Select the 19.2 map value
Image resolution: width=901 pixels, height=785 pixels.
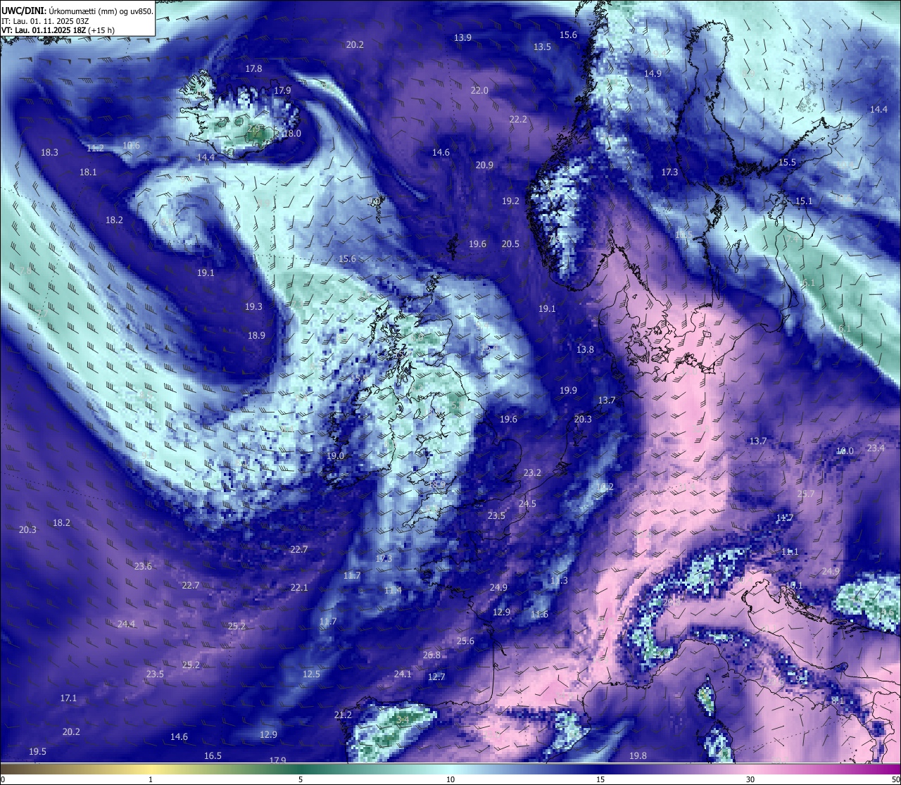(510, 201)
